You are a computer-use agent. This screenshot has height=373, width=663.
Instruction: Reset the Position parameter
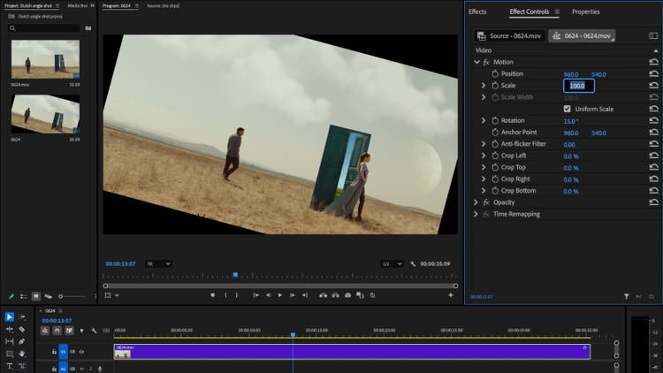click(x=653, y=74)
